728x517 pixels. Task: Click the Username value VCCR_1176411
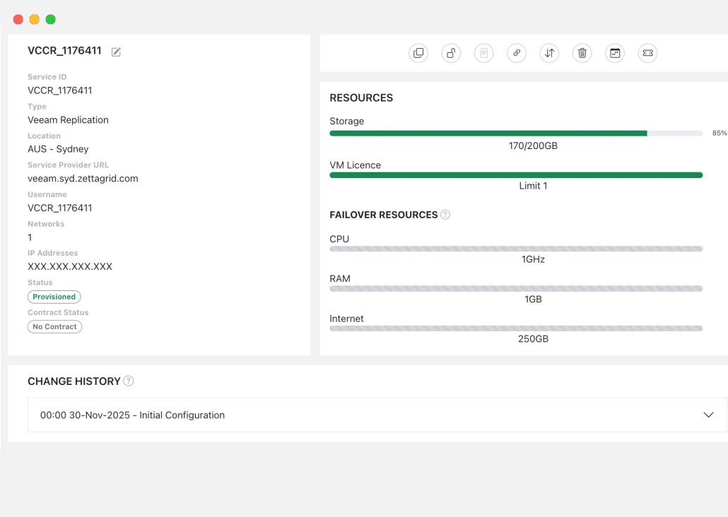pyautogui.click(x=60, y=208)
